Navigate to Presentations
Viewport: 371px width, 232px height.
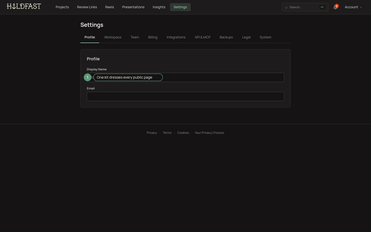[133, 7]
